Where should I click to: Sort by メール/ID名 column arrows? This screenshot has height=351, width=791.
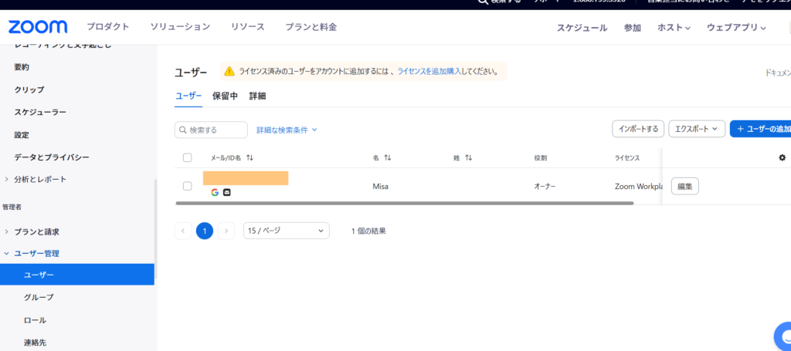[x=250, y=157]
